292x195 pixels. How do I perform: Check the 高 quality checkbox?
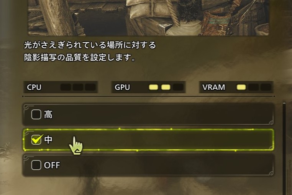(36, 114)
